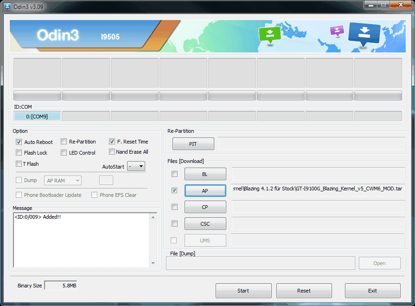Screen dimensions: 415x306
Task: Tick the CP file checkbox
Action: coord(174,207)
